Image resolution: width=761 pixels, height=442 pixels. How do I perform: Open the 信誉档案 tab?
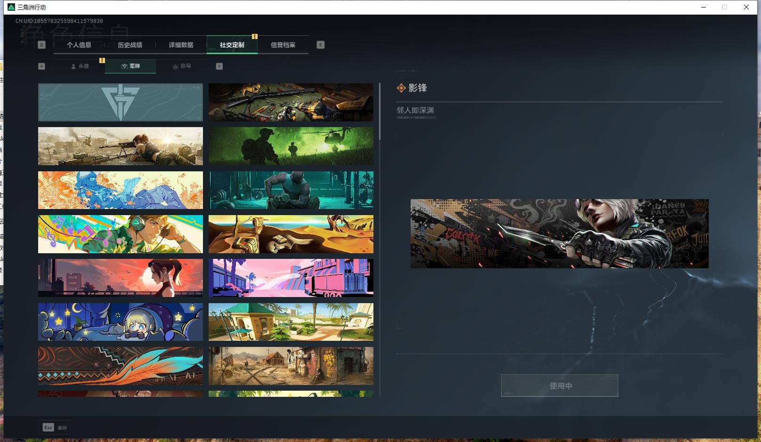[x=283, y=45]
